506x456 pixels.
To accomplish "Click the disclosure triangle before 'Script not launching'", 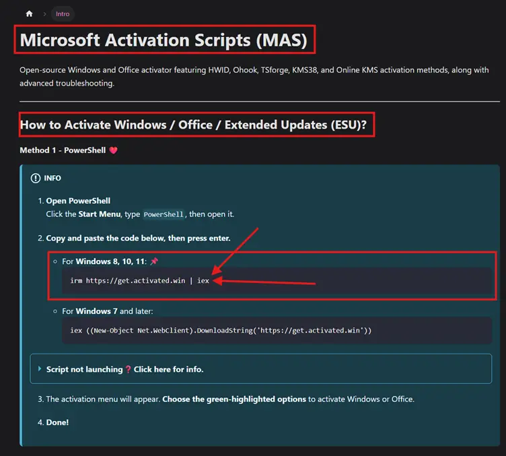I will pos(40,369).
